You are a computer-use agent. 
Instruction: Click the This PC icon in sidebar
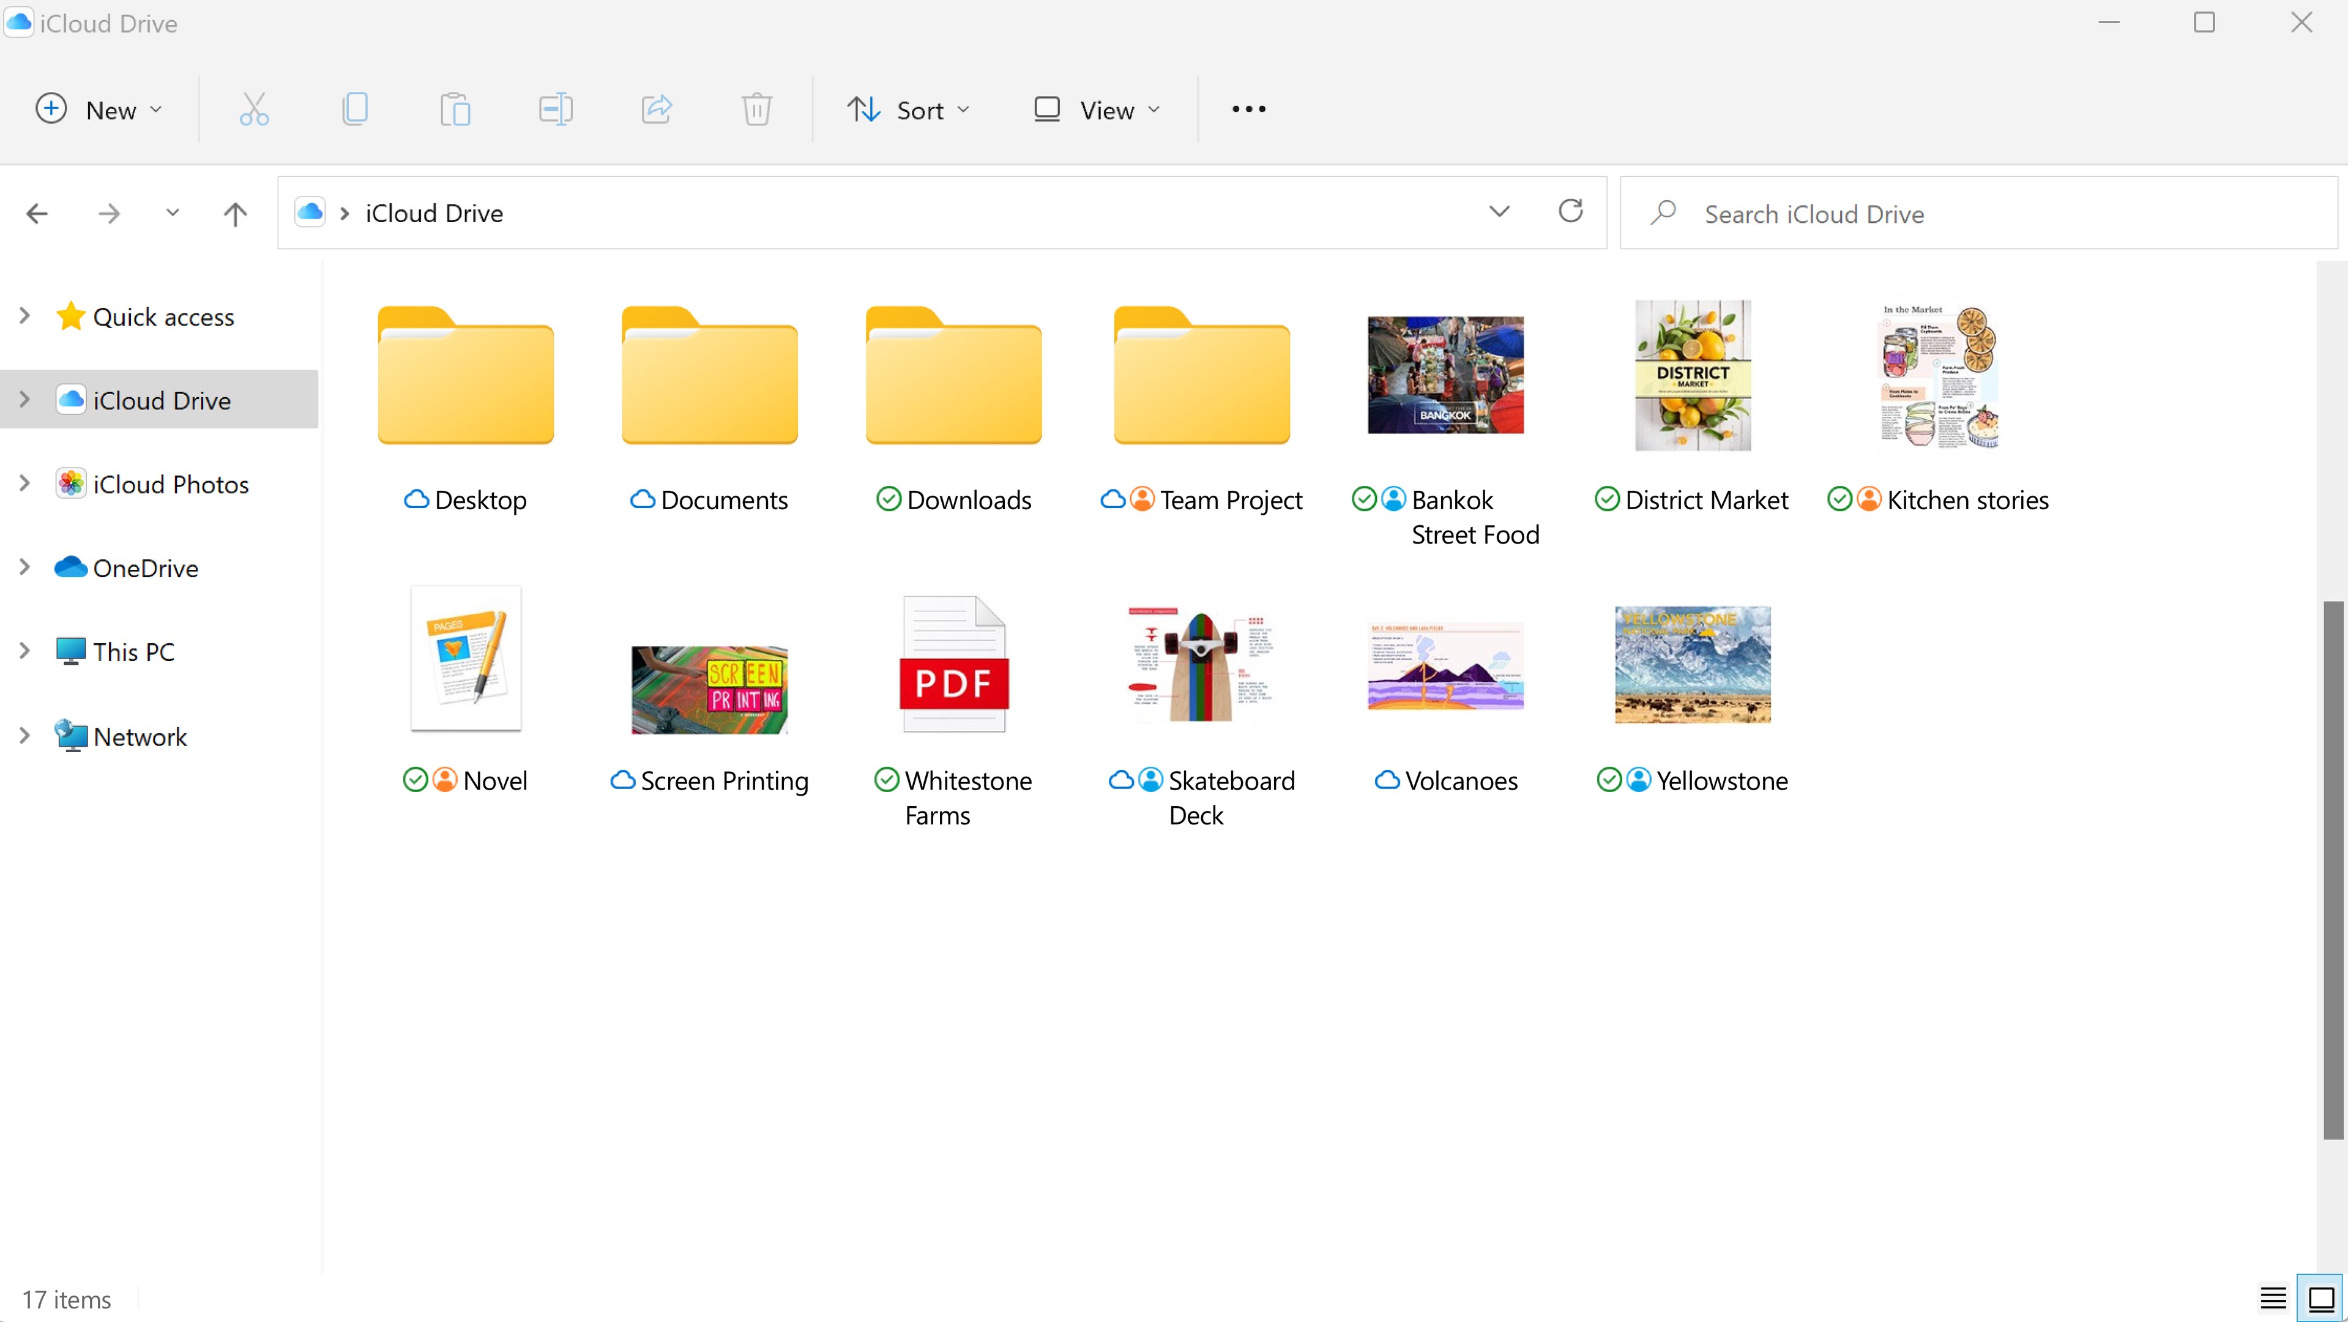point(71,651)
